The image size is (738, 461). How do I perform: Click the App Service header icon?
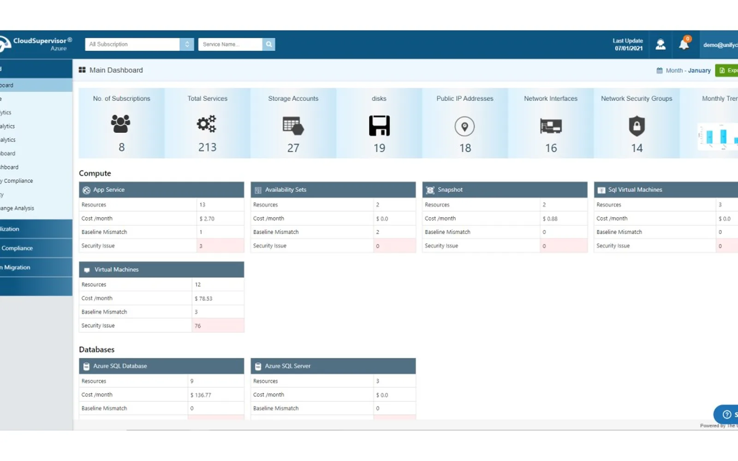(x=86, y=190)
